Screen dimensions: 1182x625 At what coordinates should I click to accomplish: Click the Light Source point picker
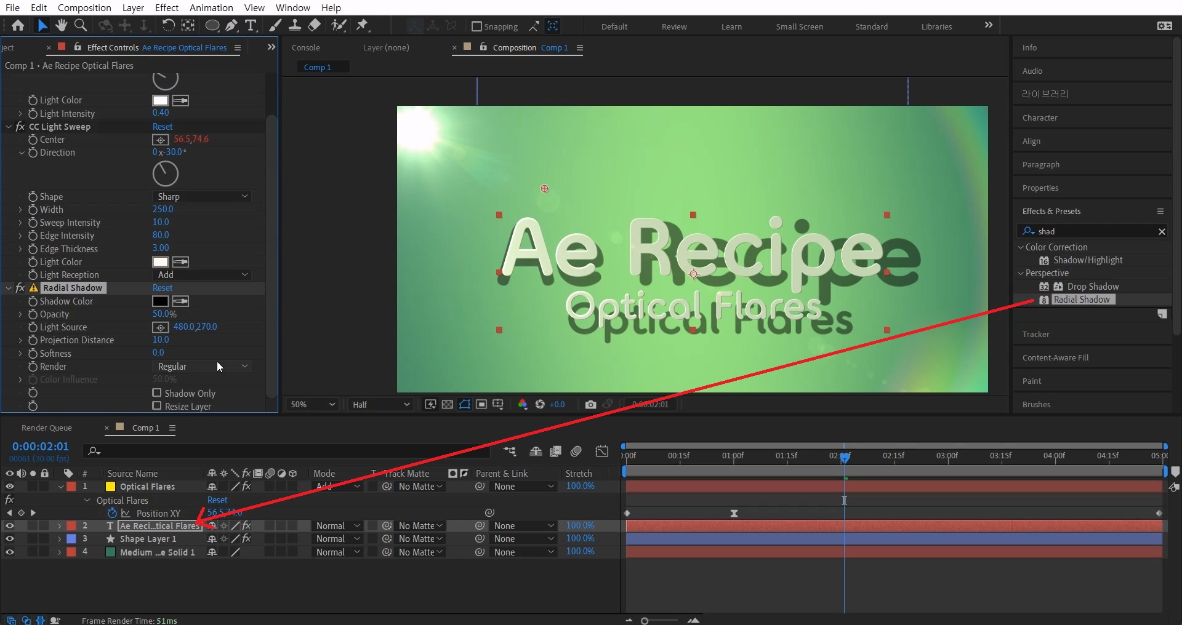(x=160, y=327)
